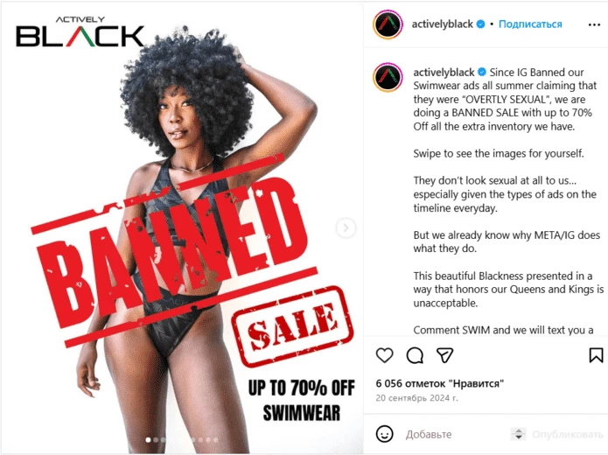Click the BANNED swimwear post image

pyautogui.click(x=182, y=227)
